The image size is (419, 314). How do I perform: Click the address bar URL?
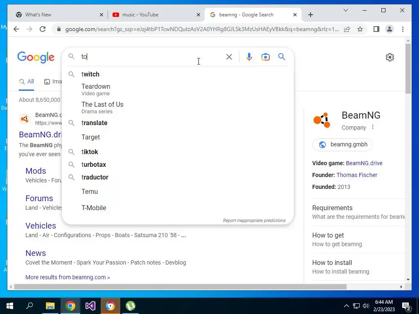pyautogui.click(x=202, y=29)
